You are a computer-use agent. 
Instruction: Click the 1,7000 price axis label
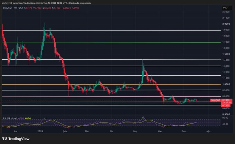[226, 42]
